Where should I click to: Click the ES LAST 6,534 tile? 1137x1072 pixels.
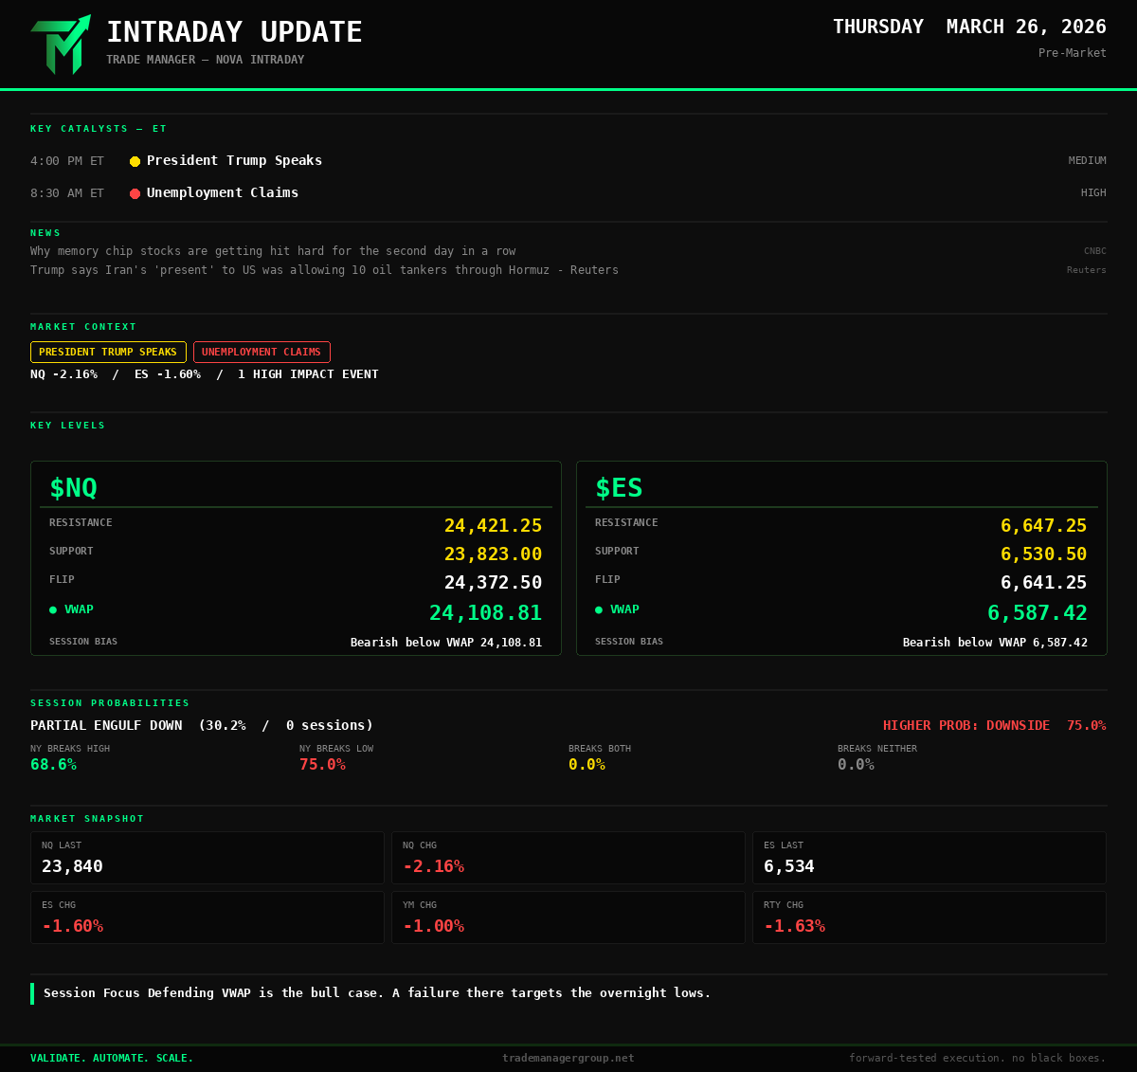tap(929, 858)
